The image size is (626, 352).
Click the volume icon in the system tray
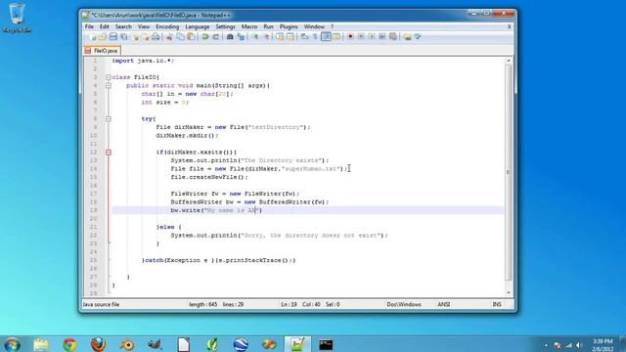tap(579, 345)
